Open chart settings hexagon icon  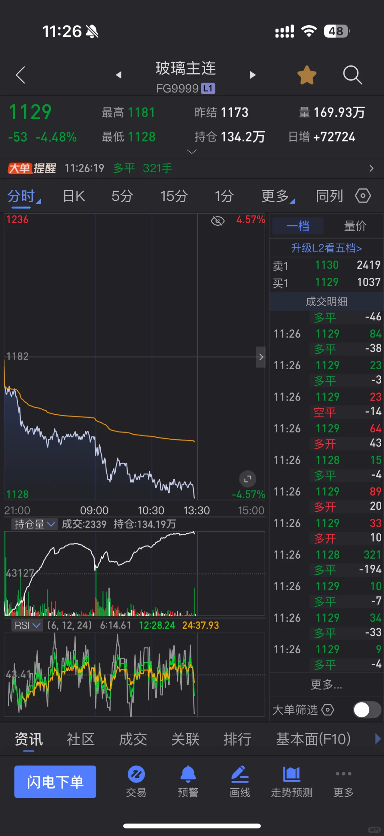pyautogui.click(x=363, y=196)
